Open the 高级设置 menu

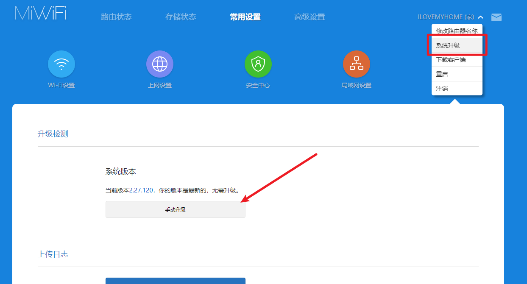click(310, 17)
